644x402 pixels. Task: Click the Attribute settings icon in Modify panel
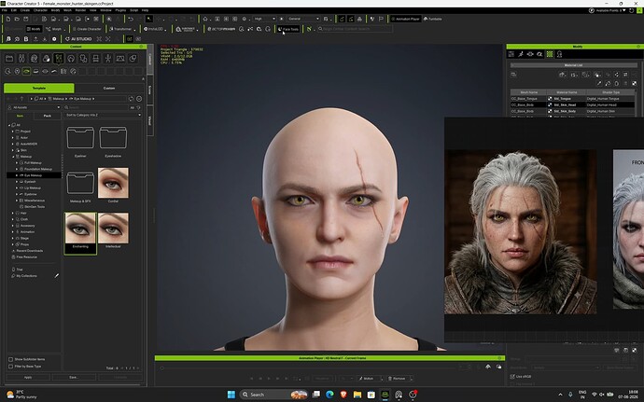point(511,54)
